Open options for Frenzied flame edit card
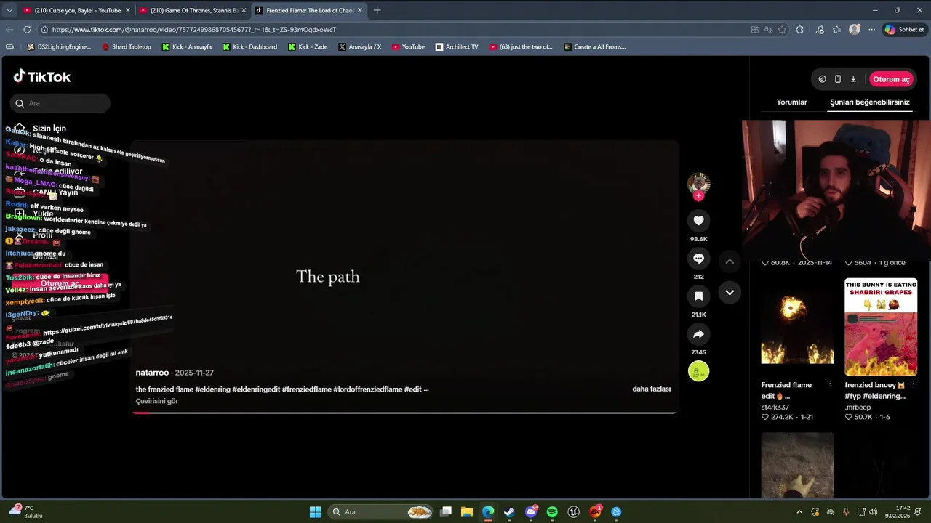Image resolution: width=931 pixels, height=523 pixels. point(830,384)
